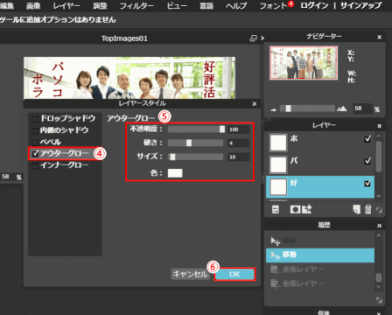Enable the インナーグロー checkbox
Screen dimensions: 392x315
(35, 165)
